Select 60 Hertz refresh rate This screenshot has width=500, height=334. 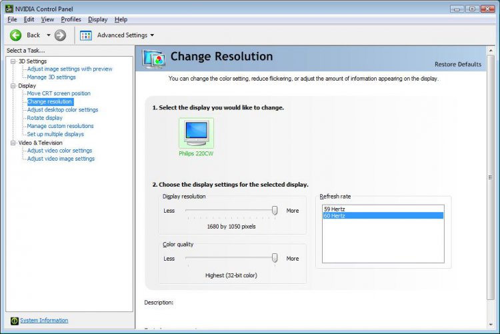coord(383,216)
